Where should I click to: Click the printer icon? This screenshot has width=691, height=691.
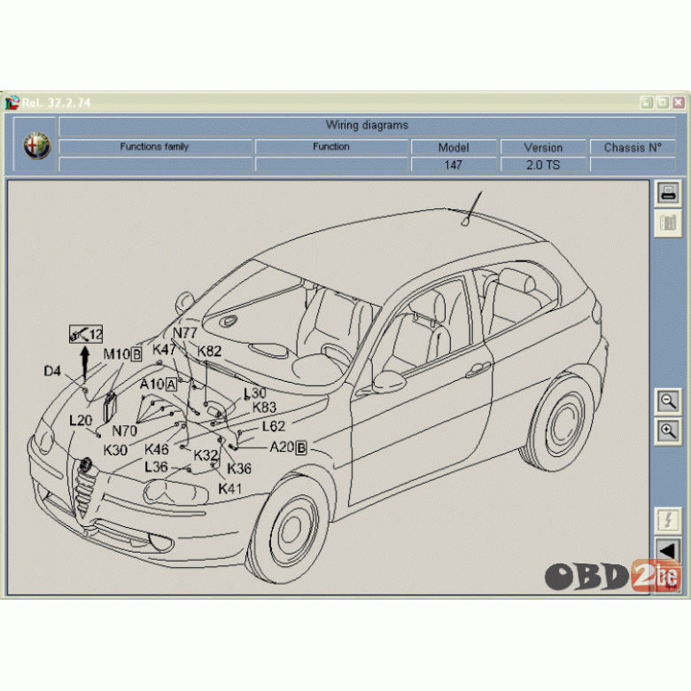(668, 192)
